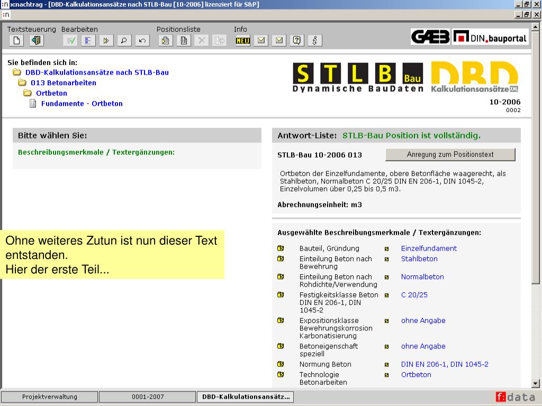Click the 'Stahlbeton' value link
This screenshot has width=542, height=406.
pyautogui.click(x=419, y=259)
